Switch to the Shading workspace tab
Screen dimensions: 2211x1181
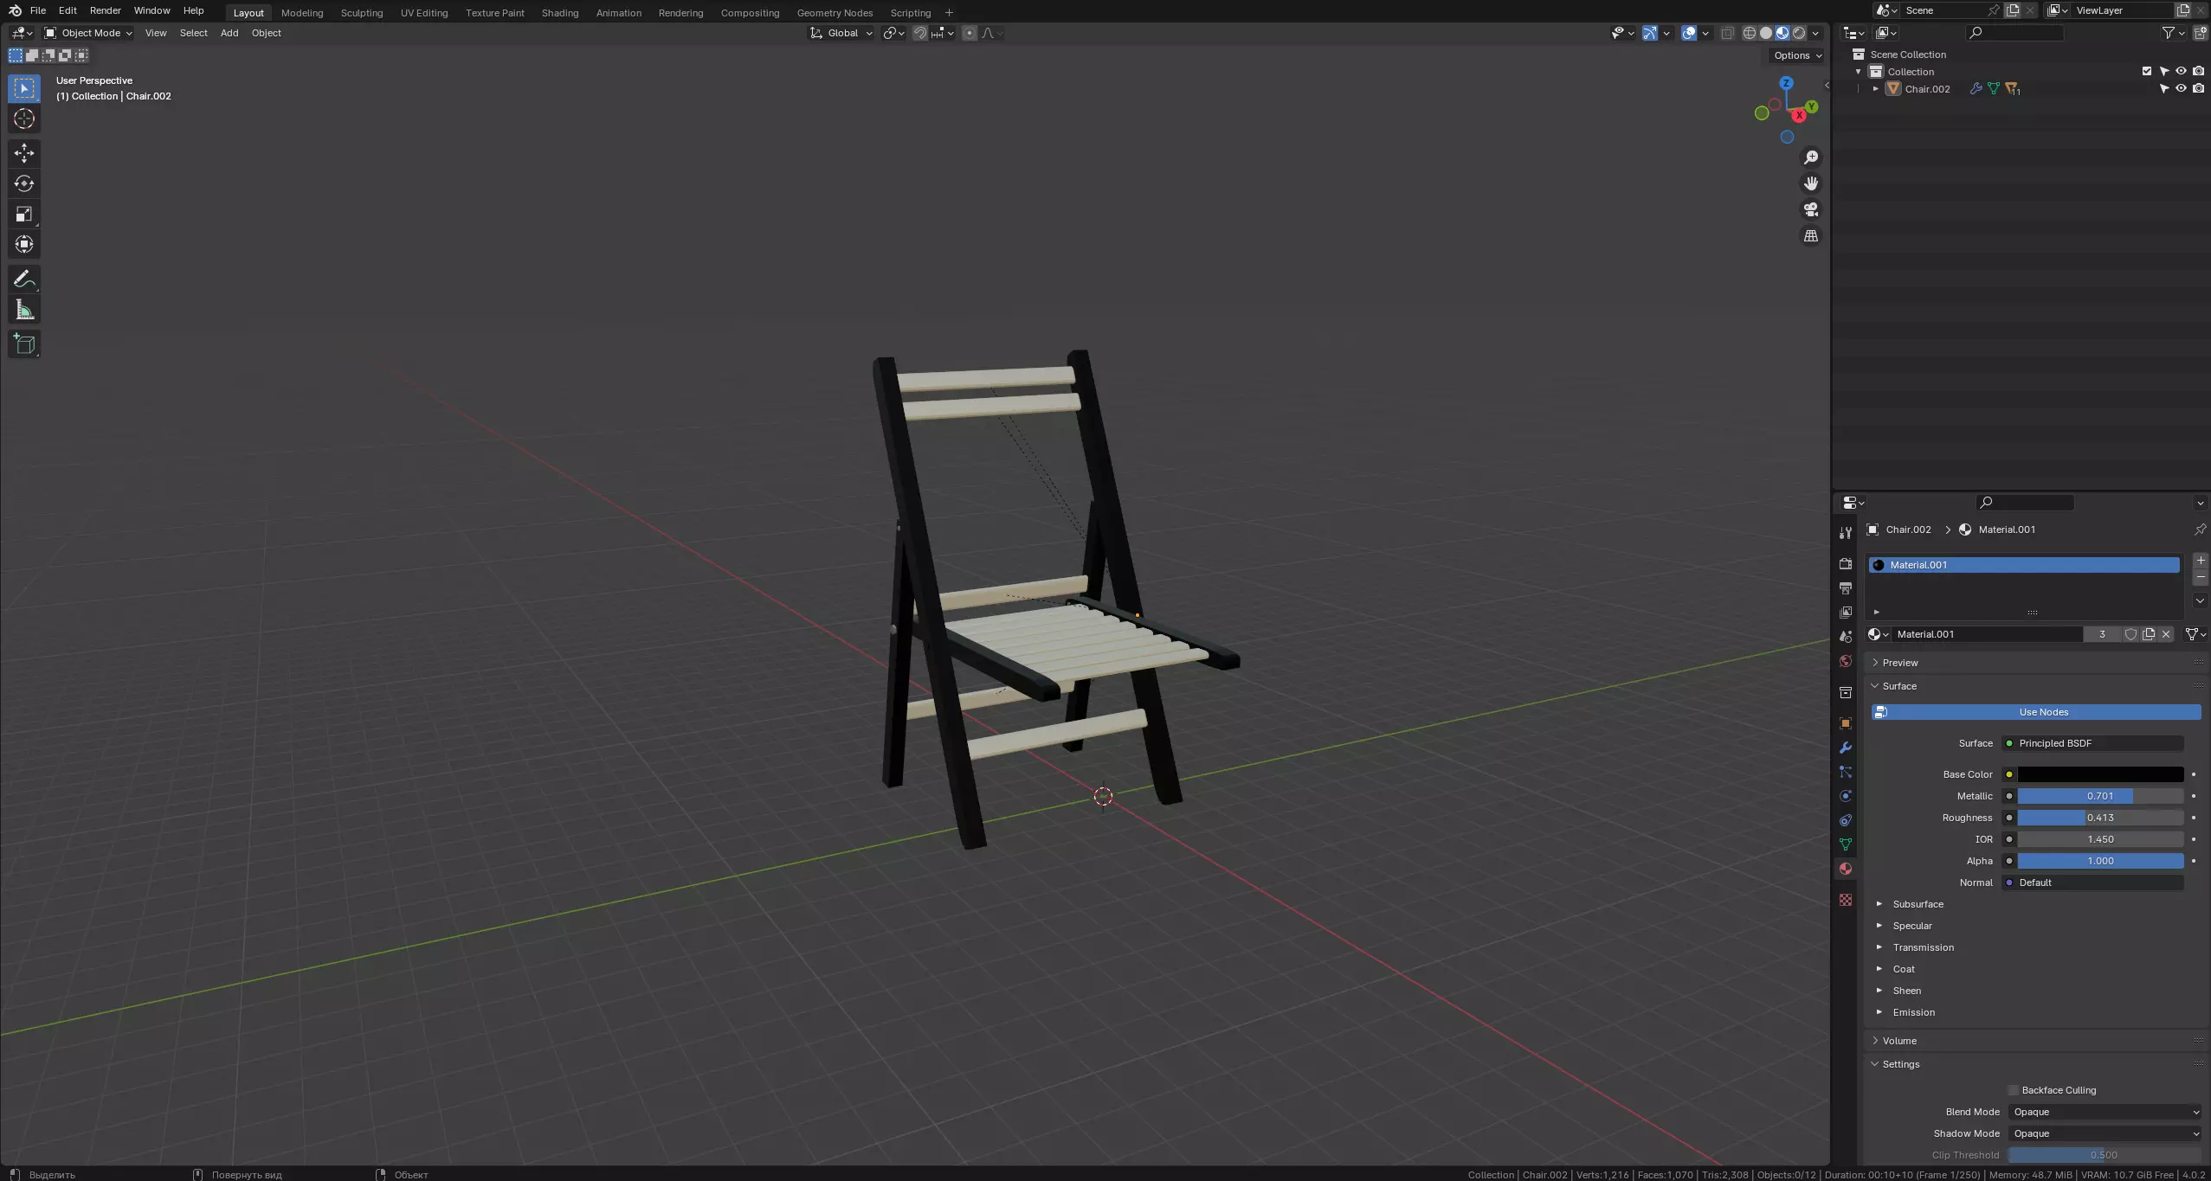coord(560,13)
